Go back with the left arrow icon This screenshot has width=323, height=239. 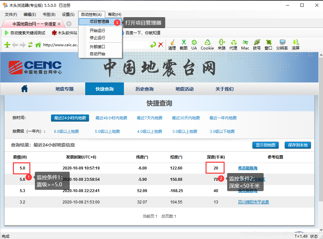click(x=15, y=45)
